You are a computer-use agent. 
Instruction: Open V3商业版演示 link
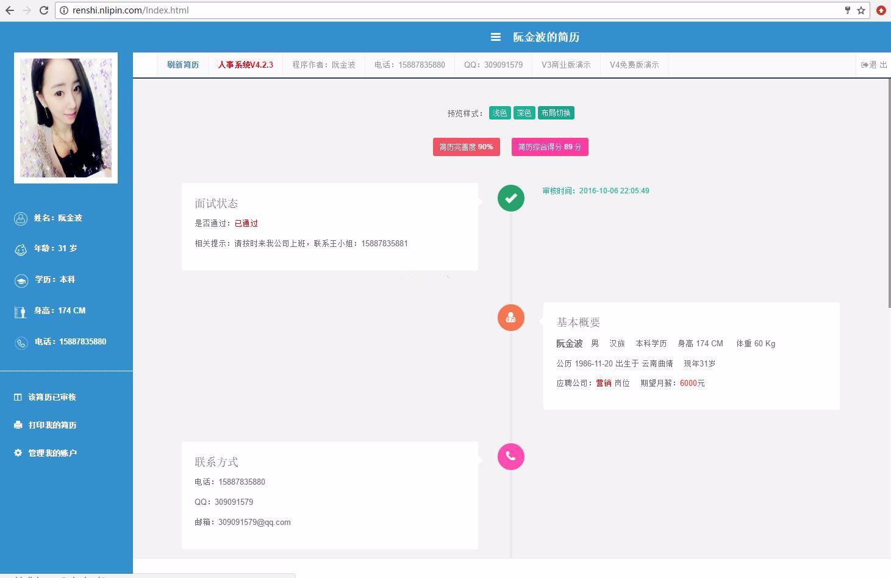566,65
